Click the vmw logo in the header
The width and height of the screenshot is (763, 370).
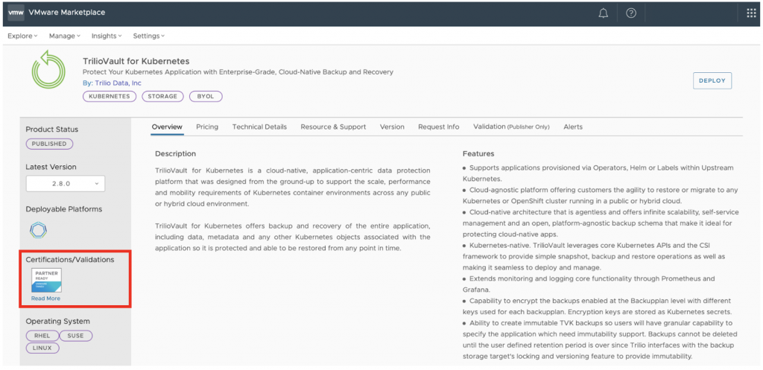[x=16, y=13]
